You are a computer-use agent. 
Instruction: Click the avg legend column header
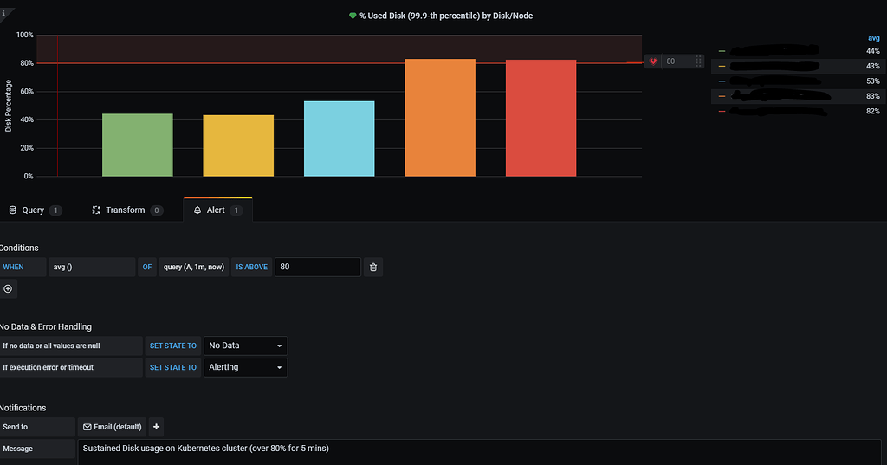[x=873, y=38]
